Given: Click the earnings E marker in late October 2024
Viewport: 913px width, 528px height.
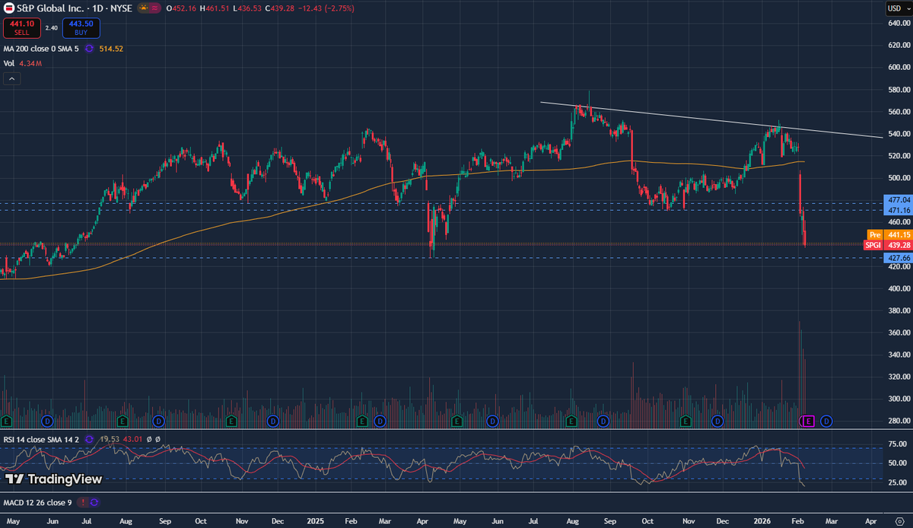Looking at the screenshot, I should 232,421.
